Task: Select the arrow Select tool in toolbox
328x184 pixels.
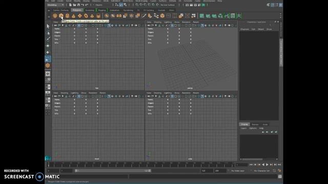Action: pyautogui.click(x=48, y=26)
